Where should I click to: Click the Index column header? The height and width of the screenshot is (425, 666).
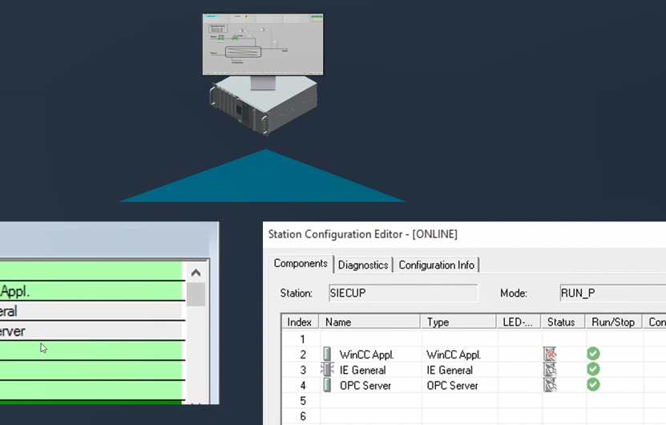coord(300,322)
